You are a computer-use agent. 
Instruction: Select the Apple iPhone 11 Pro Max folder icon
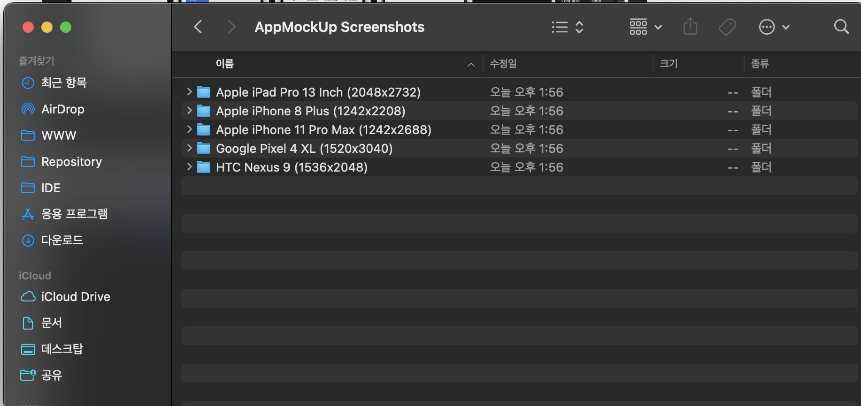click(x=203, y=129)
